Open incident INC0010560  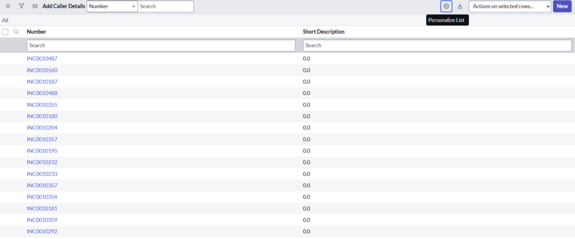point(42,70)
